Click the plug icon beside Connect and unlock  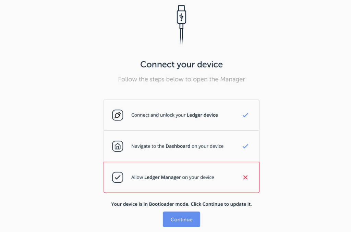(x=118, y=115)
